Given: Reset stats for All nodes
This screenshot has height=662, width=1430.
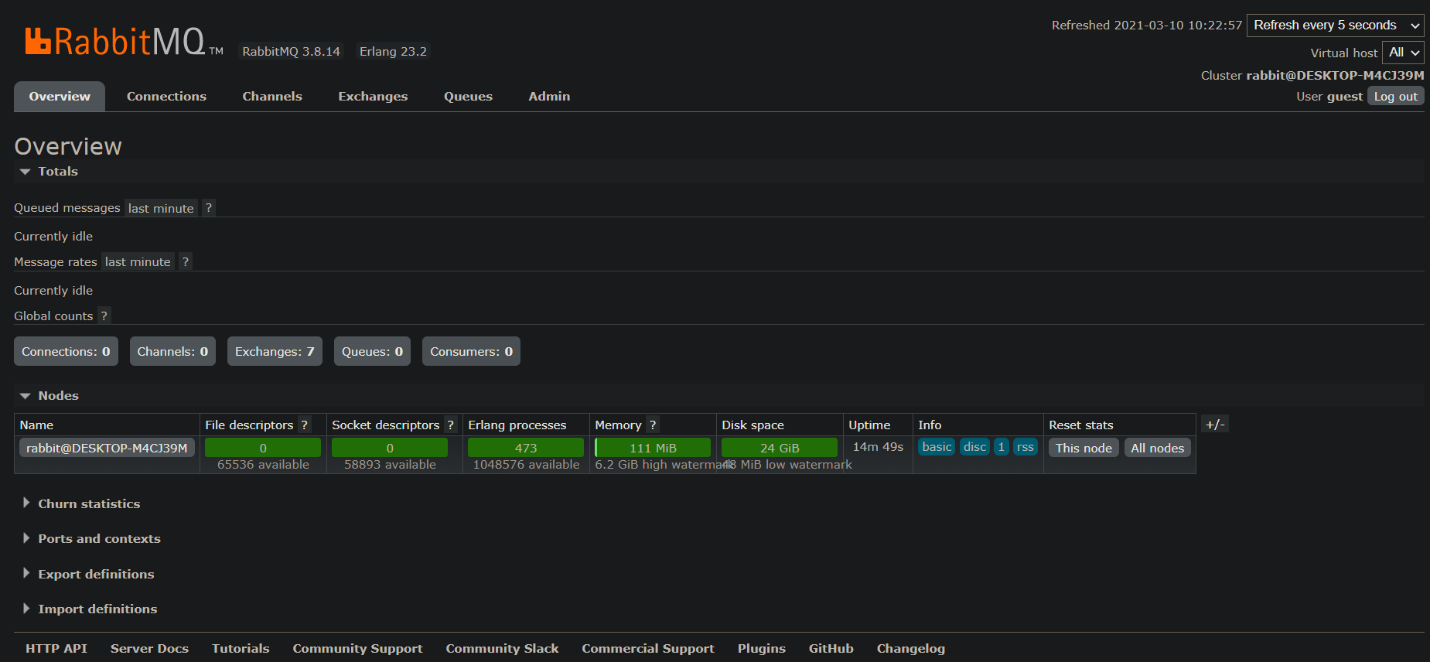Looking at the screenshot, I should click(x=1157, y=448).
